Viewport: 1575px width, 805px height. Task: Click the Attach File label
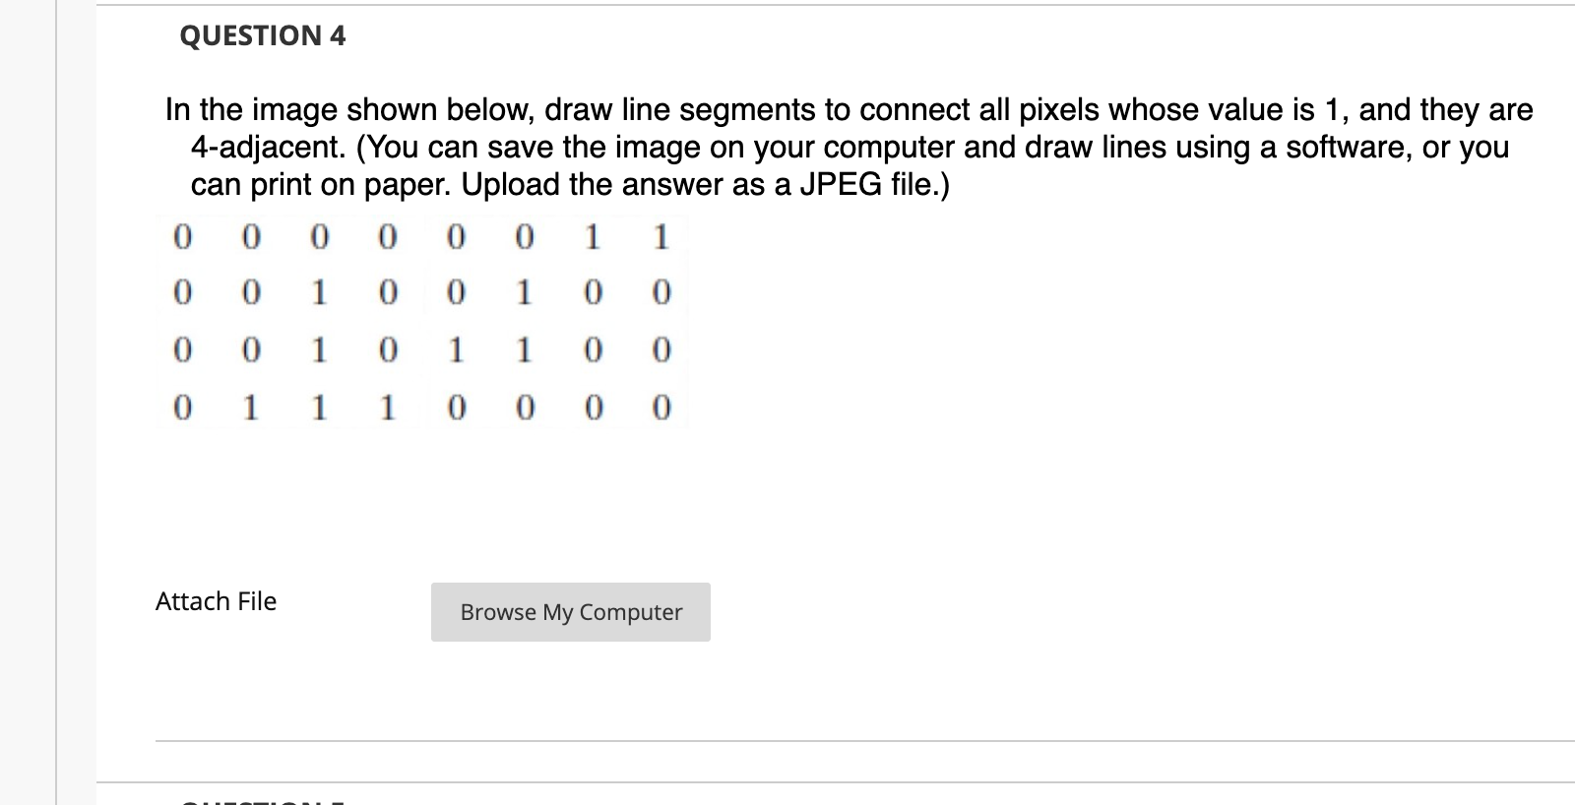[216, 601]
